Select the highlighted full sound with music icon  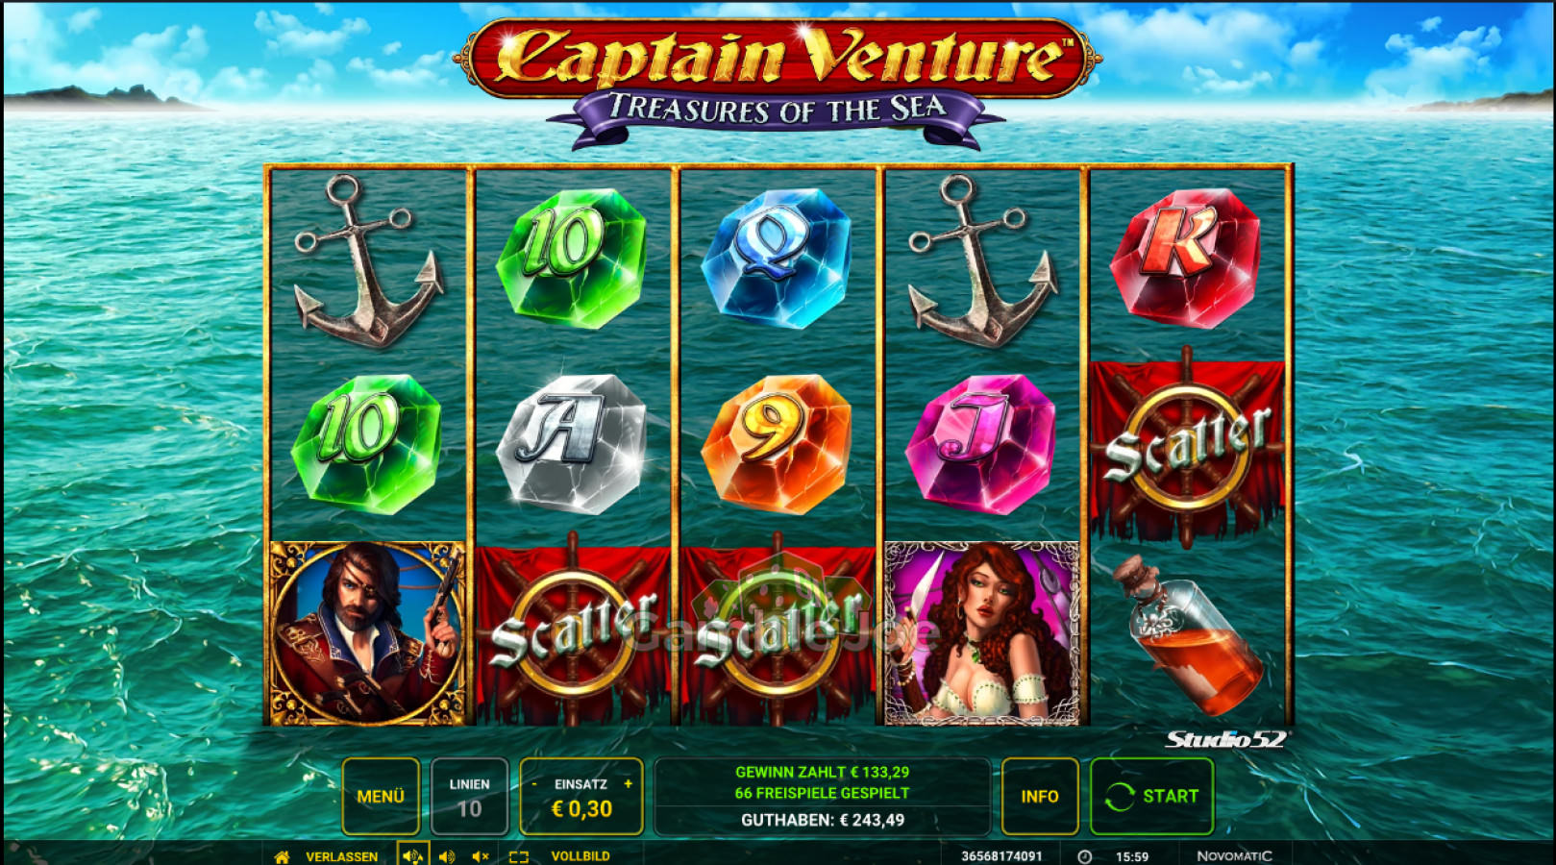(413, 855)
